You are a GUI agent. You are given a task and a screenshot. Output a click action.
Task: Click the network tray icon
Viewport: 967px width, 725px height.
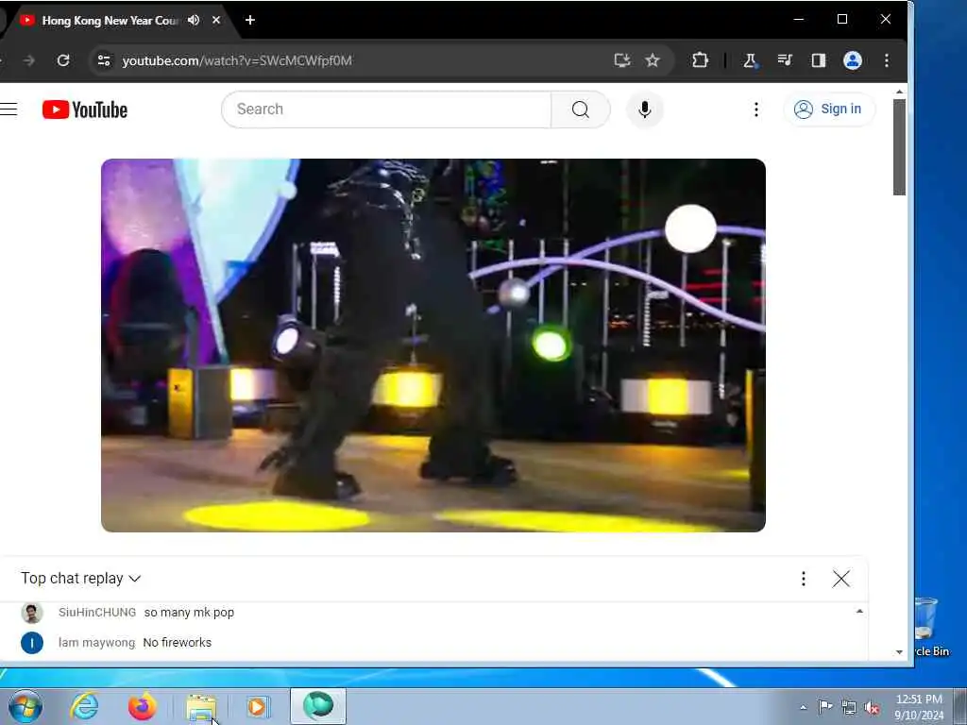[849, 707]
